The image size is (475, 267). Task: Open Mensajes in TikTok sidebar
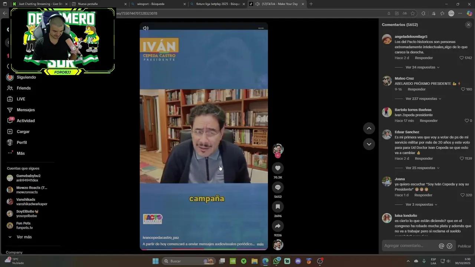[26, 110]
